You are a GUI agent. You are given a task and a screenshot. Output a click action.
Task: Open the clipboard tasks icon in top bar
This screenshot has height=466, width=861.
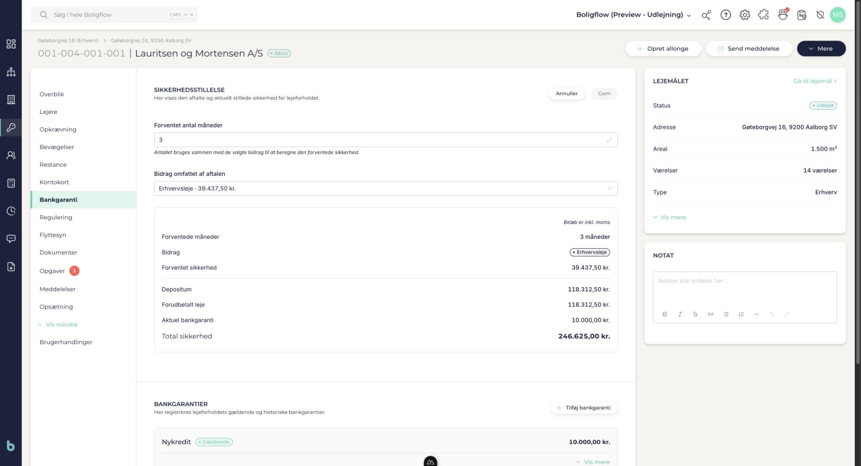(802, 15)
